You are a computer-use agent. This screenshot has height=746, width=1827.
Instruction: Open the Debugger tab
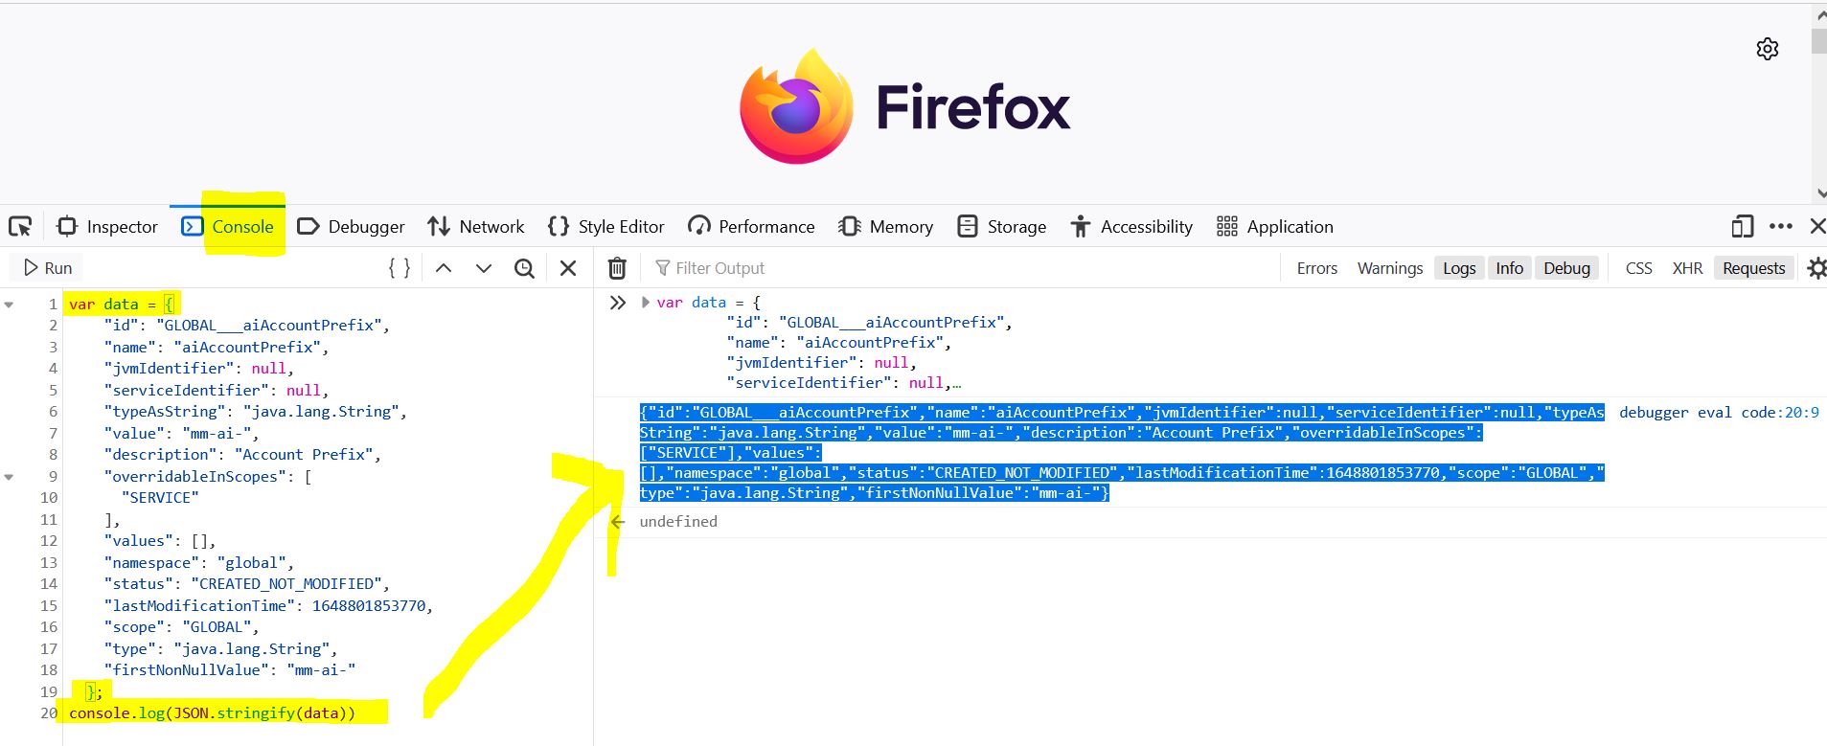[351, 227]
